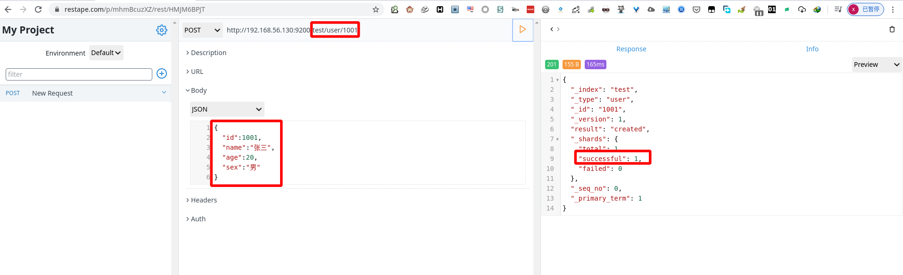Click the 155 B size badge

572,65
